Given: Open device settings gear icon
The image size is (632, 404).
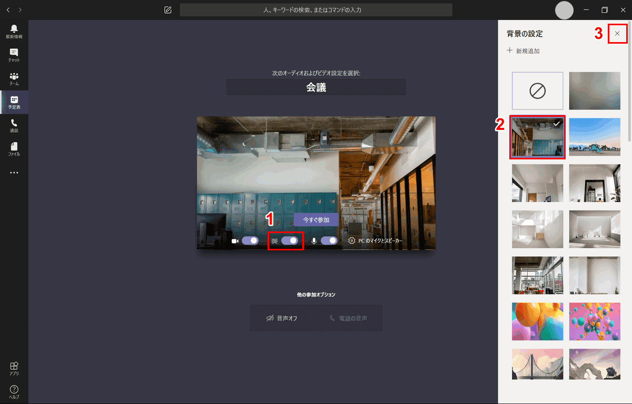Looking at the screenshot, I should point(352,241).
